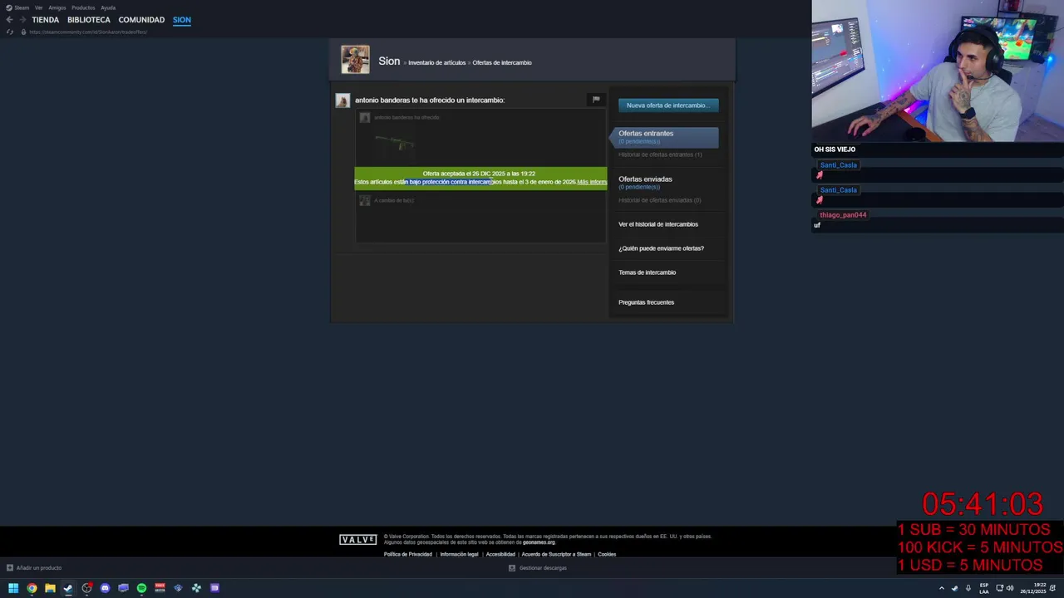Click volume speaker icon in tray
This screenshot has width=1064, height=598.
tap(1011, 588)
